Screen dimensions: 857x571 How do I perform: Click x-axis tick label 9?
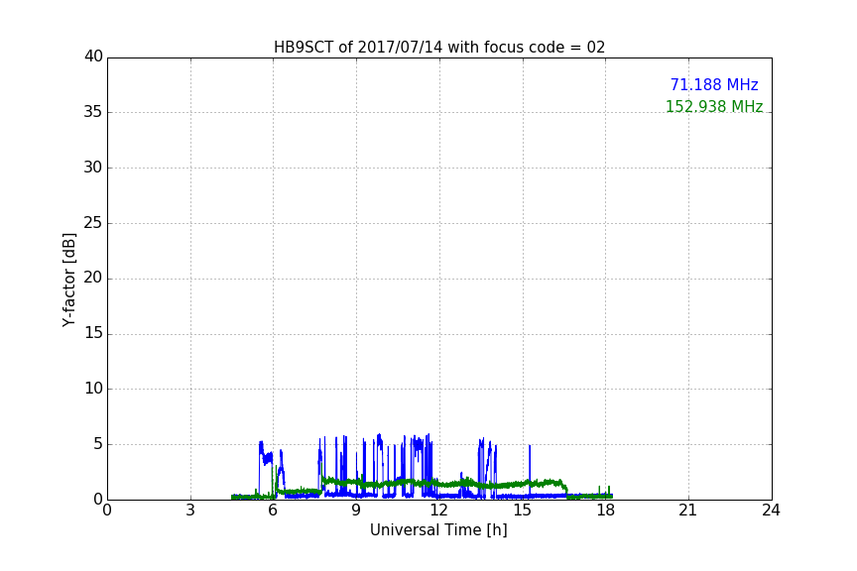(x=356, y=511)
